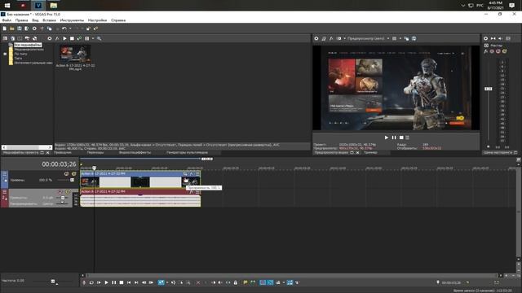Screen dimensions: 522x293
Task: Solo the video track
Action: 73,173
